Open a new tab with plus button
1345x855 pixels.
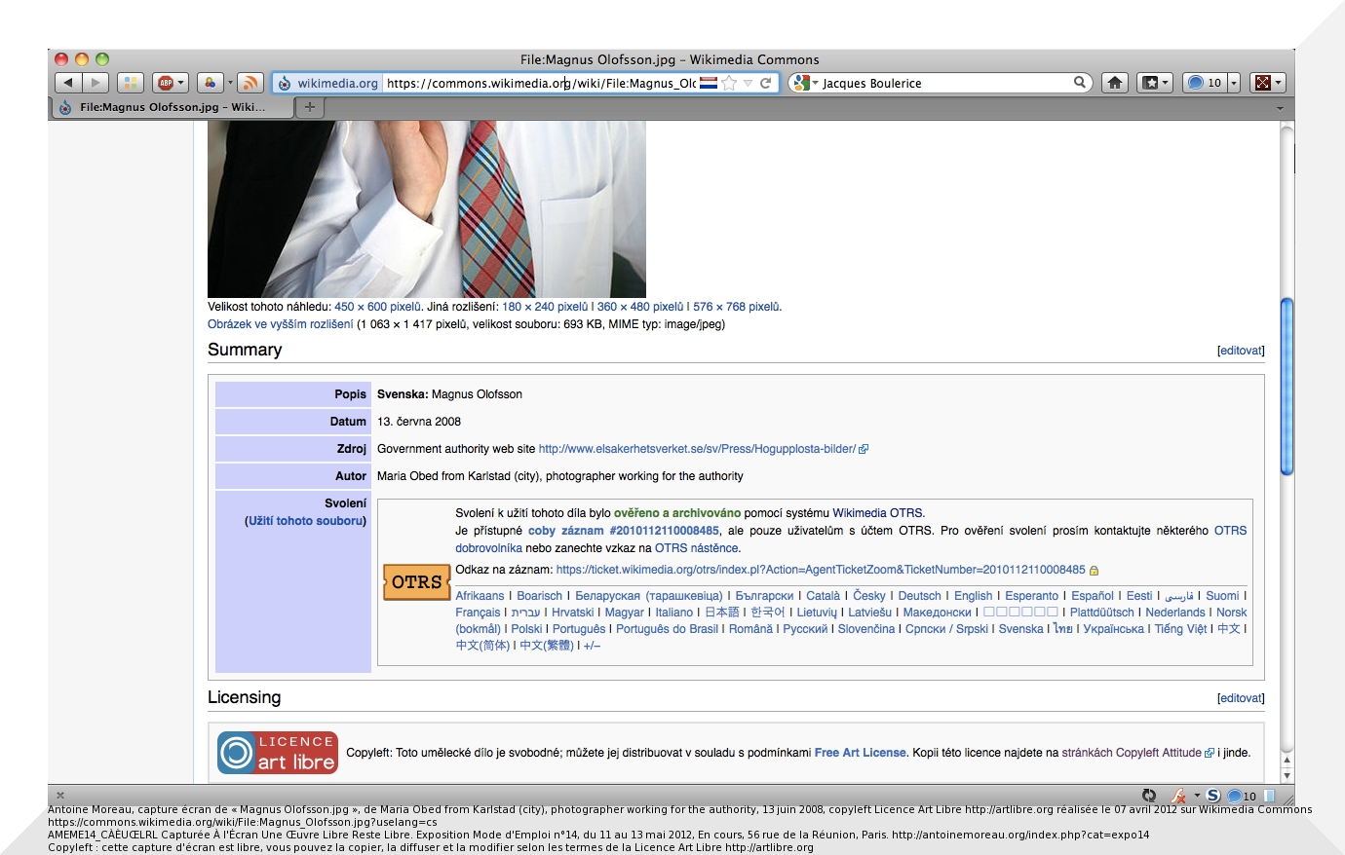309,107
